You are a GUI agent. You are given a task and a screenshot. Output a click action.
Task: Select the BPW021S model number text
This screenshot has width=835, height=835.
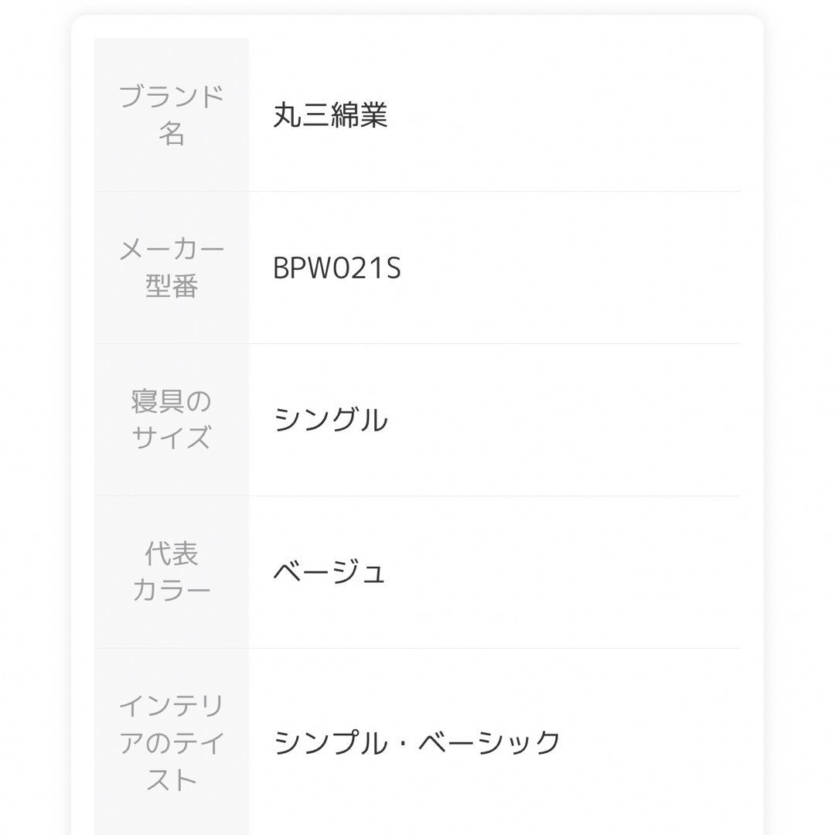336,268
